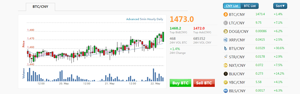Click the last green candlestick on chart
The image size is (300, 94).
pyautogui.click(x=163, y=37)
